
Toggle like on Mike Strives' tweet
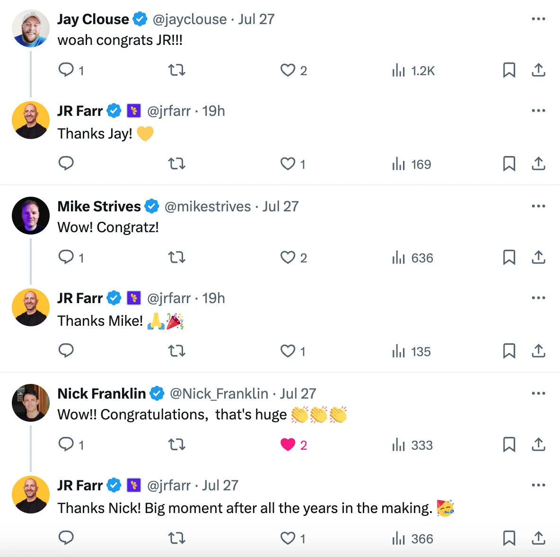(x=288, y=258)
